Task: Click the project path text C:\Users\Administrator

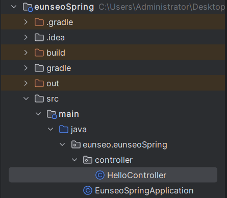Action: pos(144,7)
